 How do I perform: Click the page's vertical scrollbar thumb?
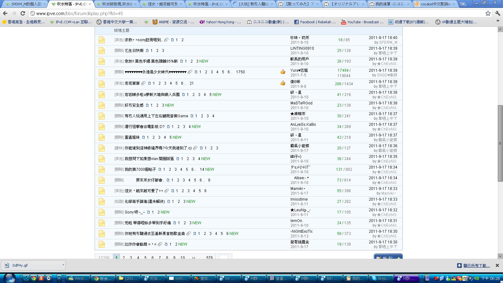(500, 143)
